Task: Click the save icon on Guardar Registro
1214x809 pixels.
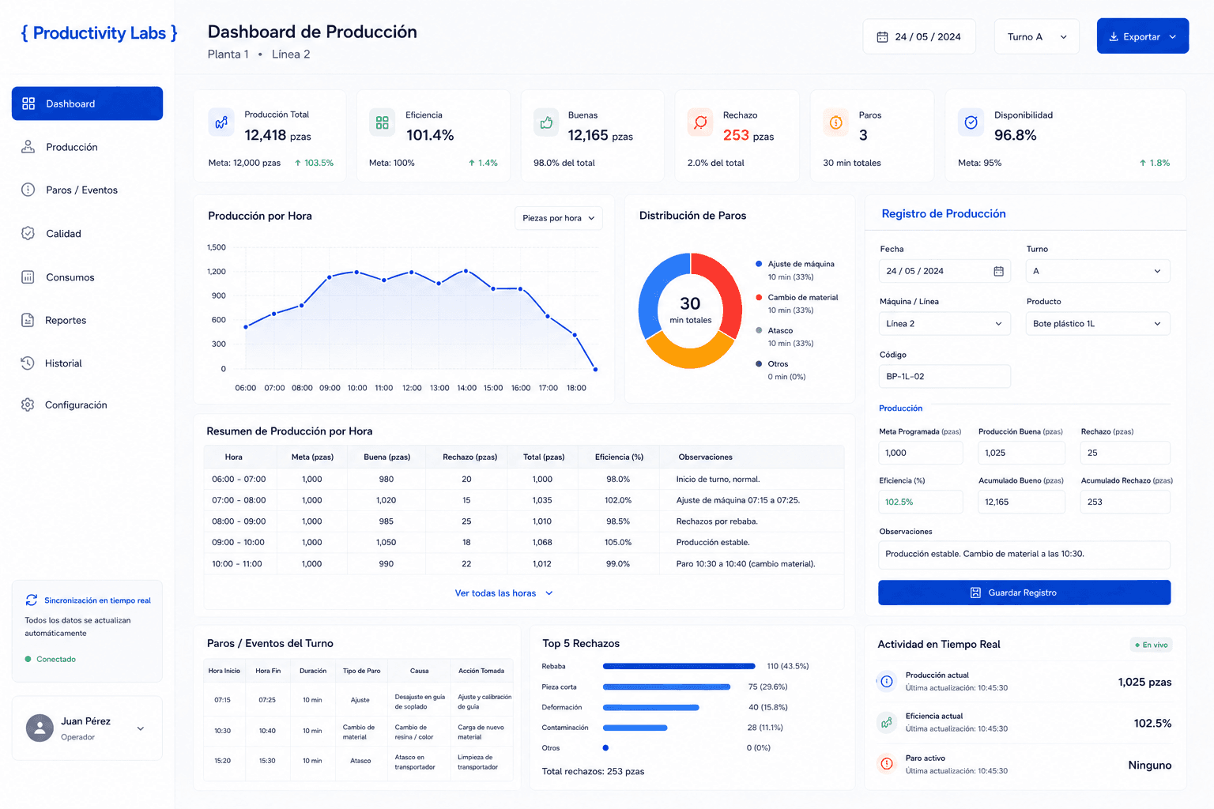Action: click(975, 593)
